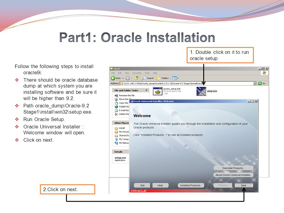The width and height of the screenshot is (284, 213).
Task: Click About Oracle Universal Installer... button
Action: tap(233, 175)
